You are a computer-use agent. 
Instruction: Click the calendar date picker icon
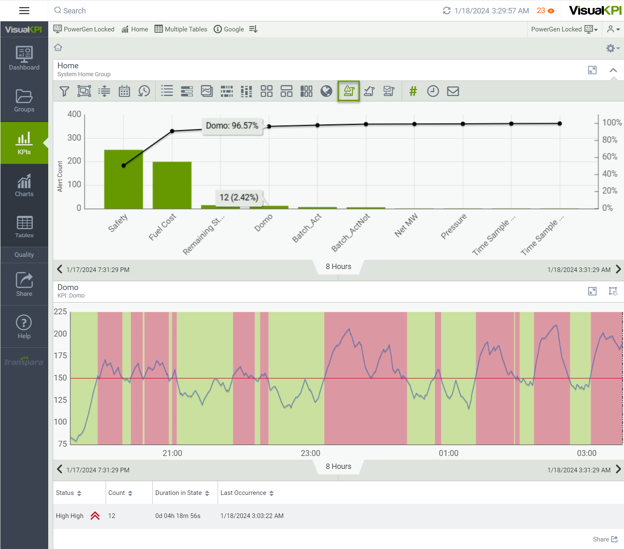(124, 91)
